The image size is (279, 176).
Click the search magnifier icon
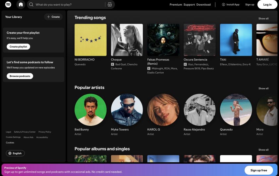[31, 5]
